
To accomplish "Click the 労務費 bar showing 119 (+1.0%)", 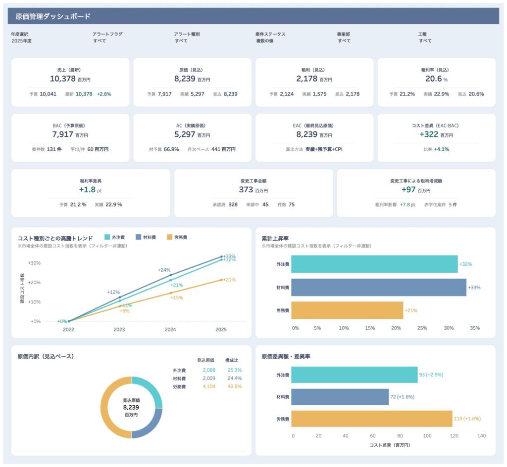I will click(372, 419).
